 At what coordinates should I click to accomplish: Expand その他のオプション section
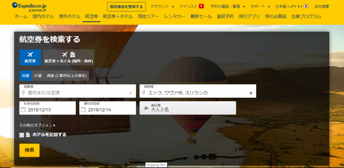point(37,125)
